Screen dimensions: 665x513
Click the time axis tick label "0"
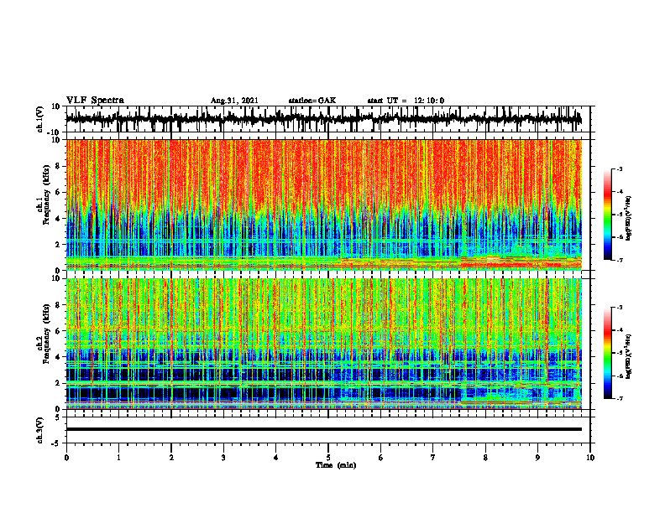pyautogui.click(x=66, y=458)
